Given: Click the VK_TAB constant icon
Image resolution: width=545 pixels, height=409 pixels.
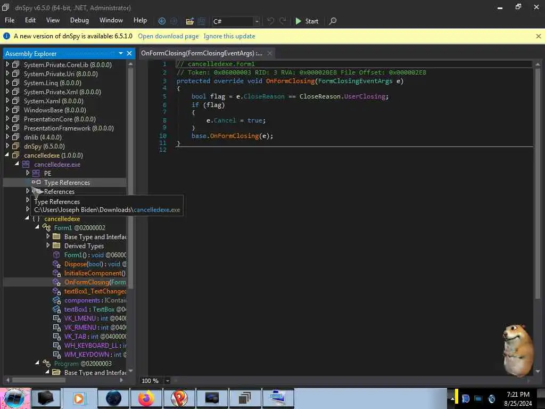Looking at the screenshot, I should point(56,337).
